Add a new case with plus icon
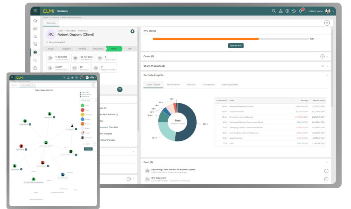The width and height of the screenshot is (351, 209). click(322, 56)
